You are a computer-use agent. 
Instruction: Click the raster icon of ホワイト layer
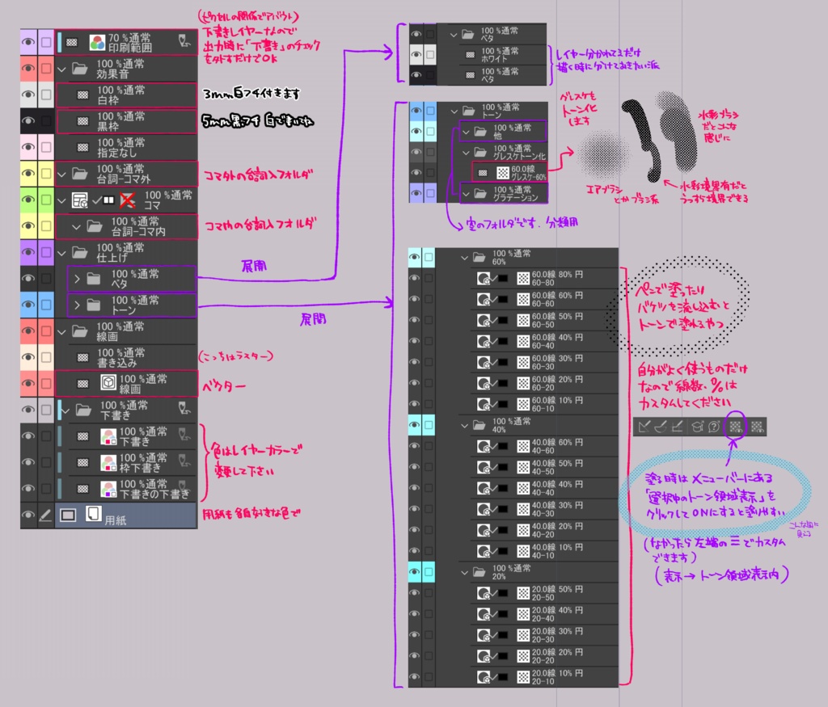tap(470, 54)
